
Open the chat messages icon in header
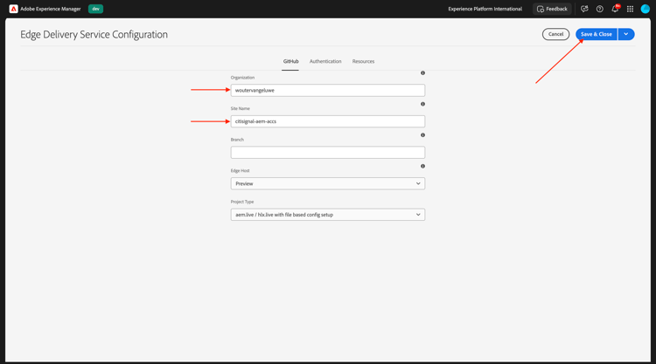tap(584, 9)
